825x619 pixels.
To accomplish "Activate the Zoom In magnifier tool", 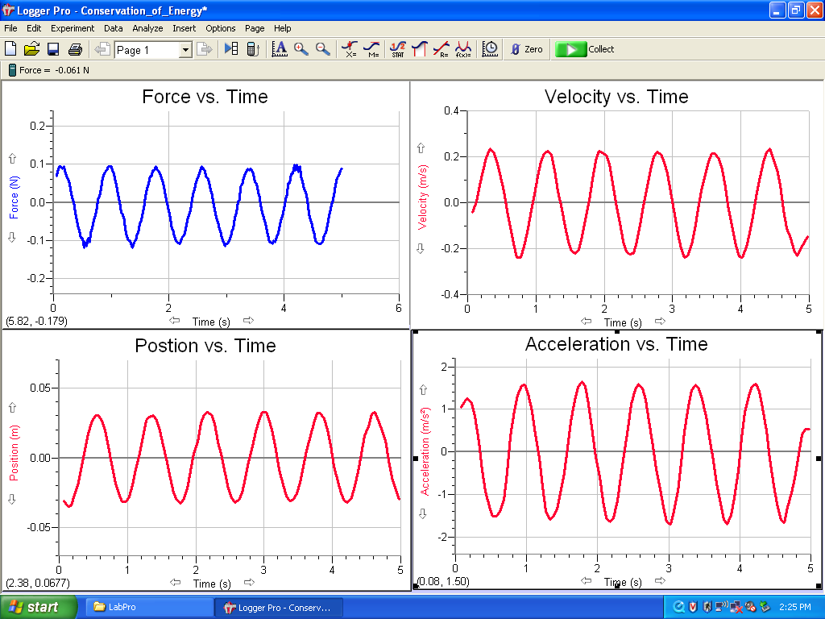I will [x=301, y=49].
